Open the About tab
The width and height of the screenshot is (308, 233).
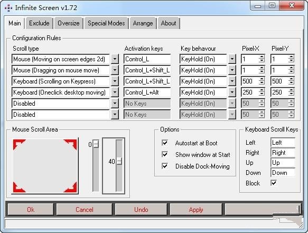pos(169,23)
